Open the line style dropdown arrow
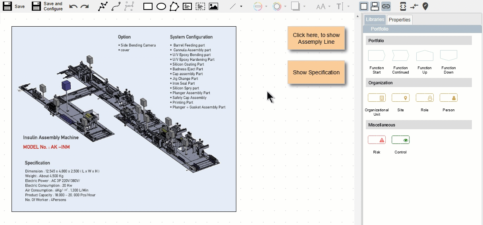This screenshot has width=483, height=225. (241, 6)
